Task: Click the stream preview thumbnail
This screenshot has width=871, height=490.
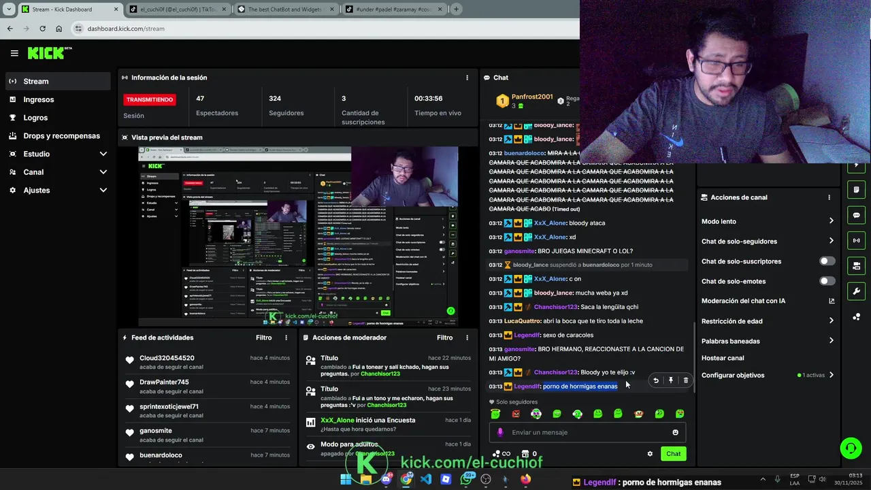Action: (x=298, y=237)
